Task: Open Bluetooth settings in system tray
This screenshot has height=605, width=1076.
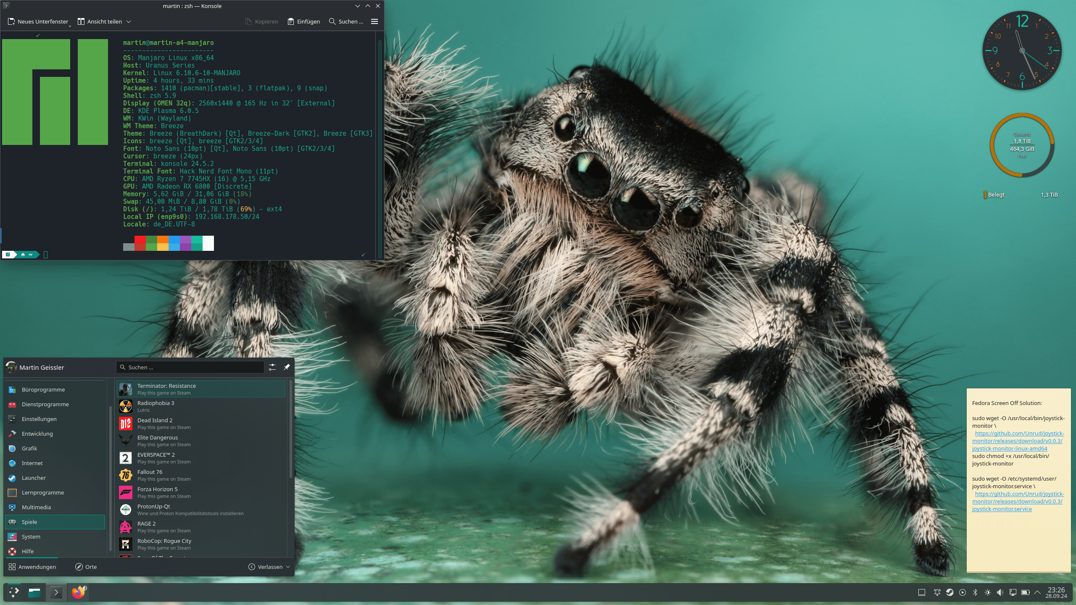Action: point(975,592)
